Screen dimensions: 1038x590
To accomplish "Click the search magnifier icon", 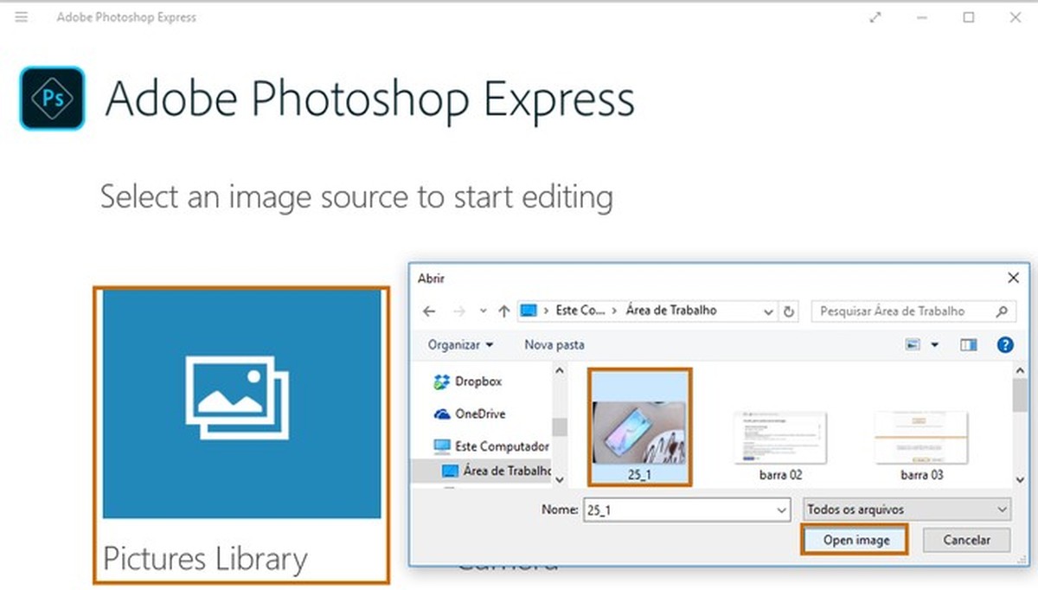I will [1000, 311].
